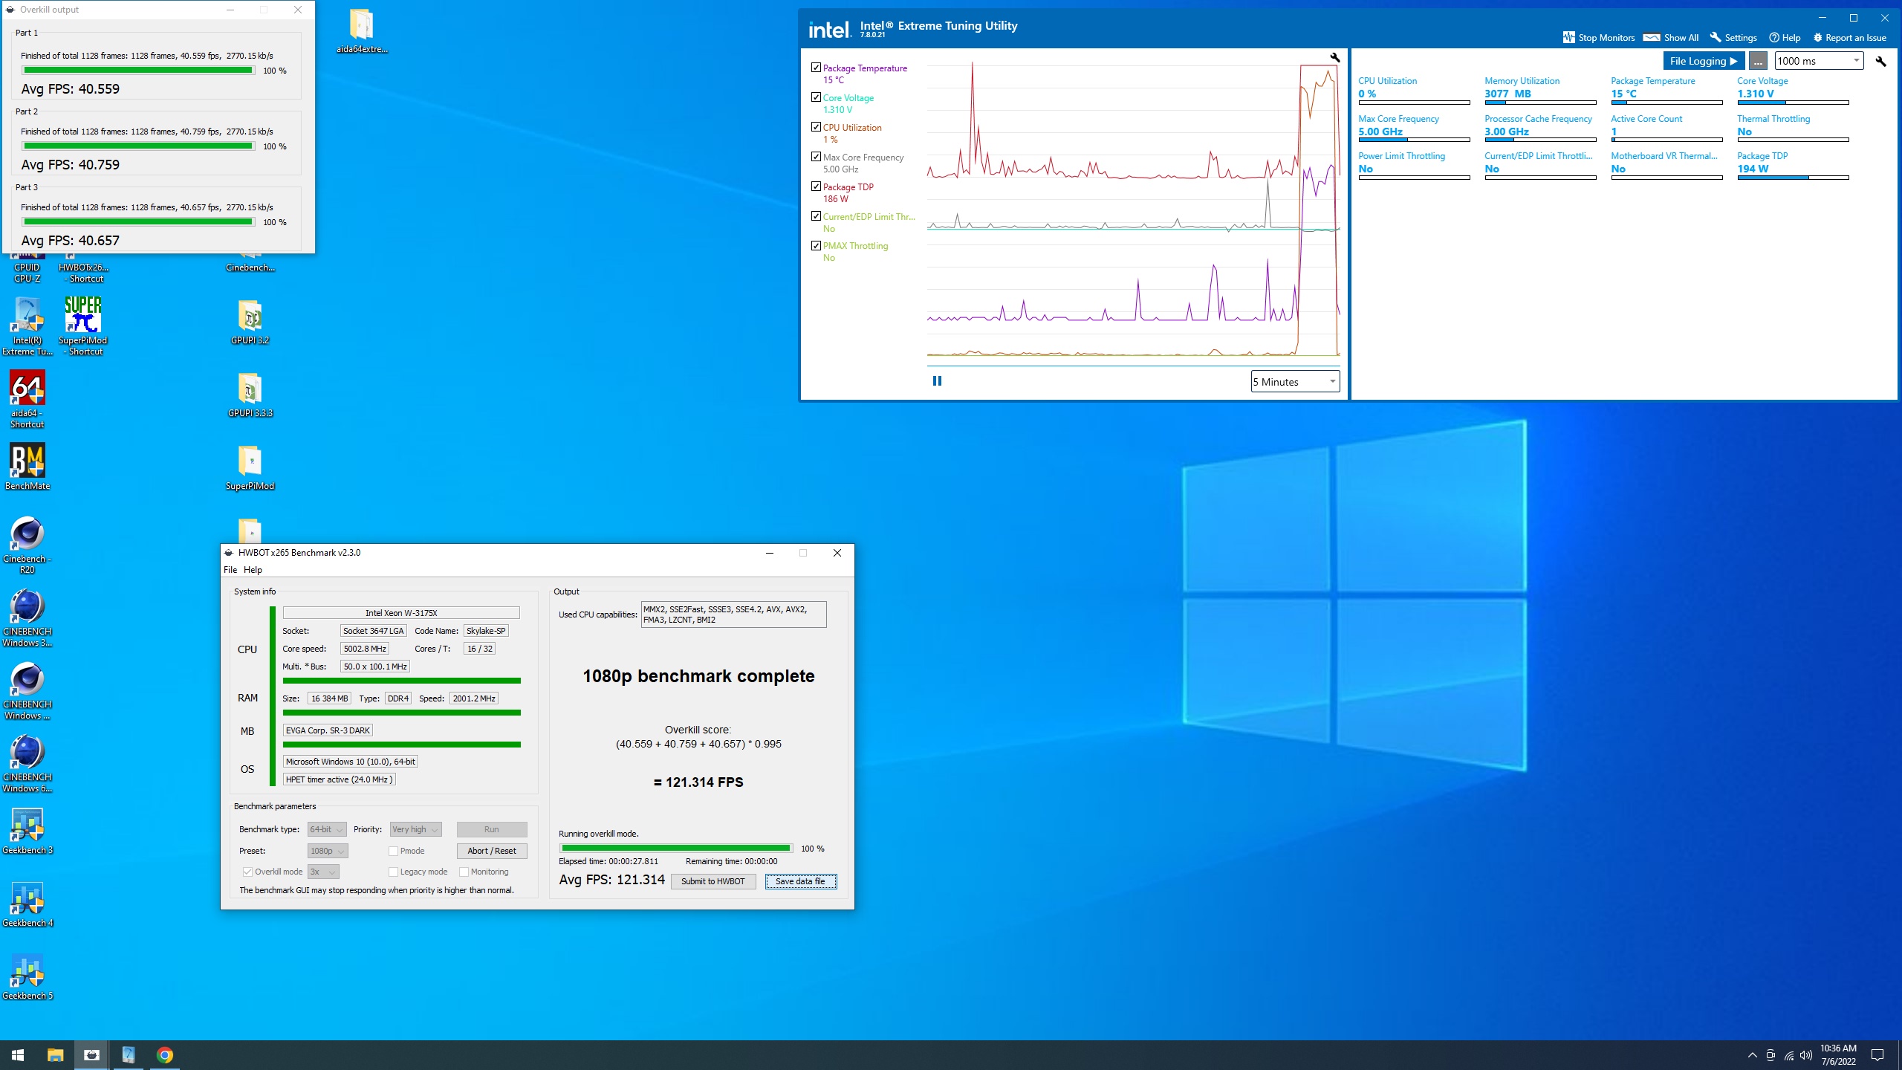Open the GPUPI 3.3.3 folder

[x=250, y=395]
